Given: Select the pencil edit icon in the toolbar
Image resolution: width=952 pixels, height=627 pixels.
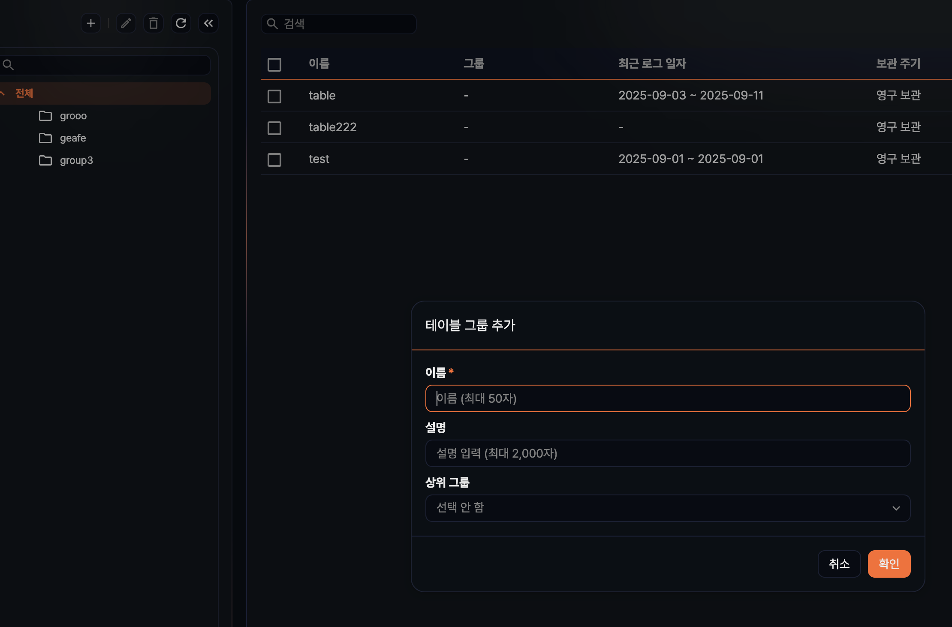Looking at the screenshot, I should (126, 24).
